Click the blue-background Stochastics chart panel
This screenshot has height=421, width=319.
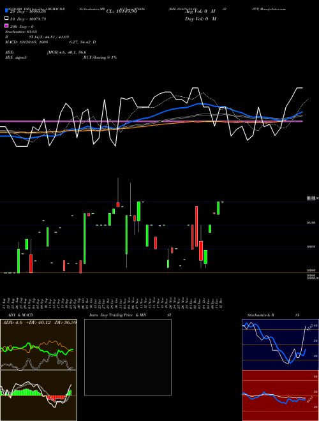coord(280,344)
